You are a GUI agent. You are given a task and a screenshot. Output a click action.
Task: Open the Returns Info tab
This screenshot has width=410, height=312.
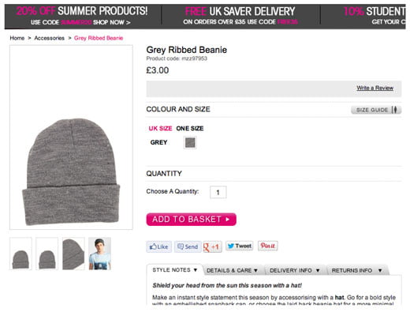(x=356, y=270)
